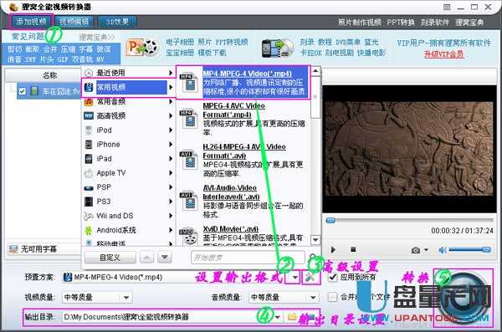Expand the iPad submenu arrow

[171, 159]
